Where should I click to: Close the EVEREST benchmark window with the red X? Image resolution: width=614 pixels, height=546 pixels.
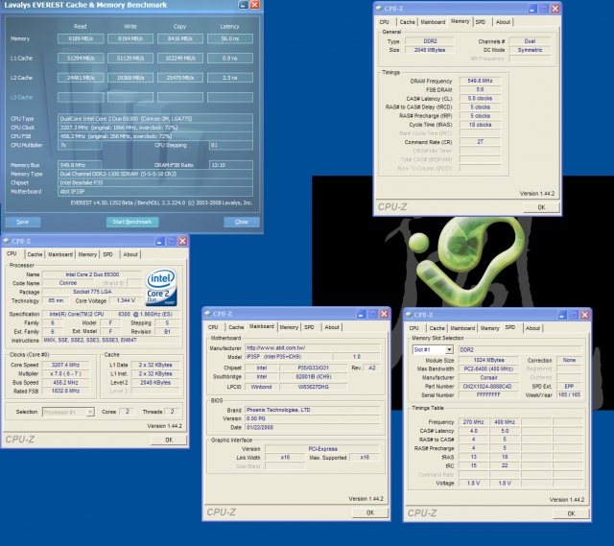coord(255,5)
